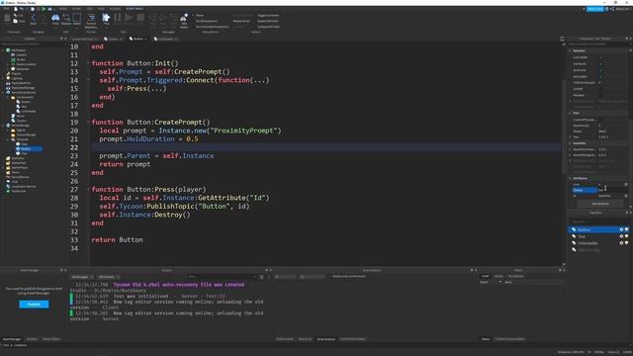Click the Cut icon in the Clipboard group
Image resolution: width=633 pixels, height=356 pixels.
click(16, 16)
